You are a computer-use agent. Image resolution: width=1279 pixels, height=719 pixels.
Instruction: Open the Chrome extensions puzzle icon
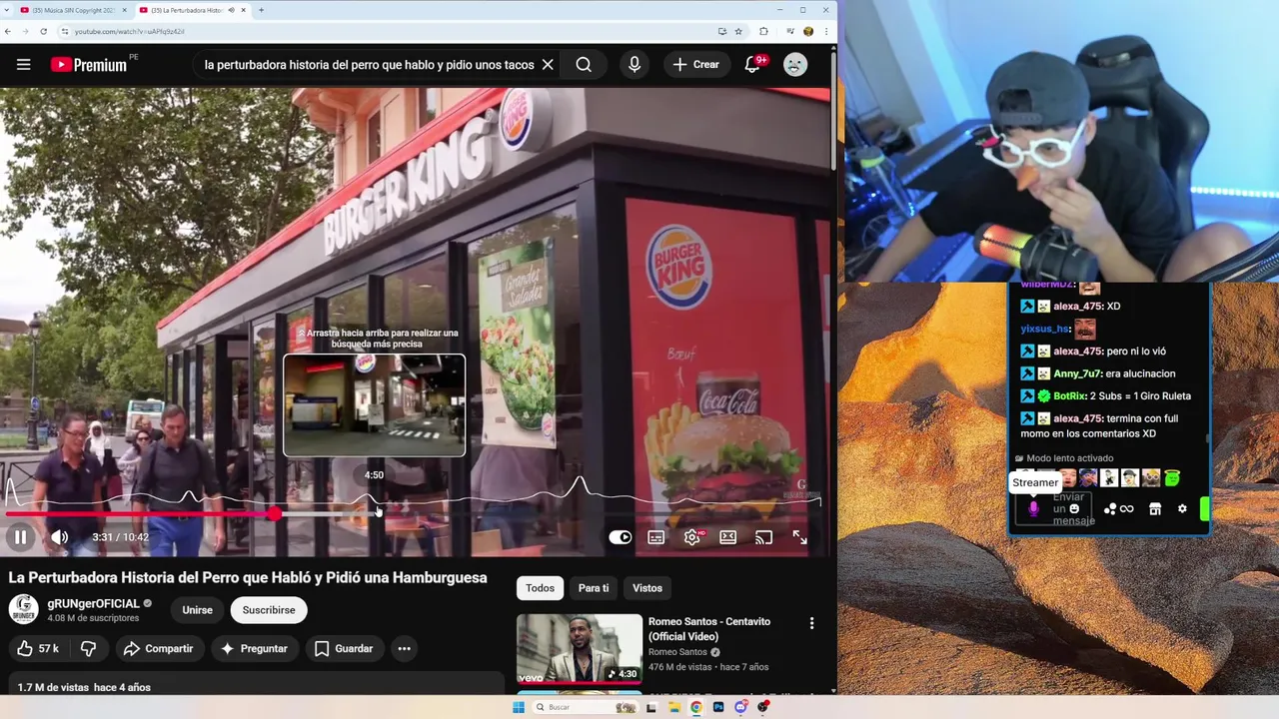(x=763, y=31)
